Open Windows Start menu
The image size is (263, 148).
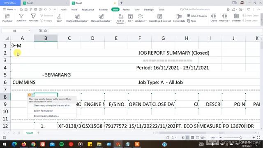pyautogui.click(x=5, y=144)
